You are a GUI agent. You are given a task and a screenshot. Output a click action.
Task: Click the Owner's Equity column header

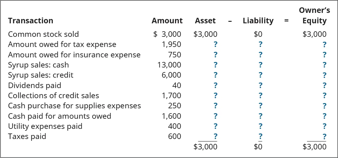314,16
